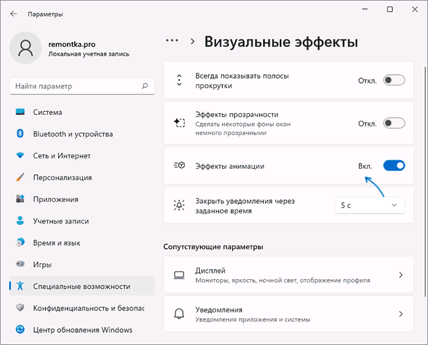Click the notification timeout bell icon

[180, 205]
